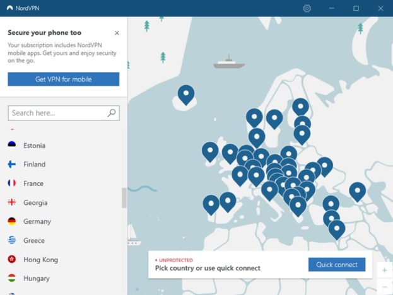
Task: Maximize the NordVPN window
Action: tap(356, 8)
